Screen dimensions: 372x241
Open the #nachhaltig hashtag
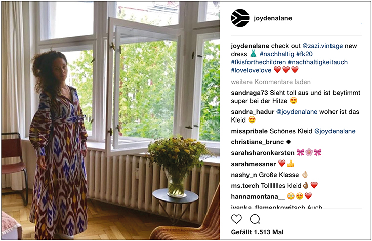click(x=277, y=54)
